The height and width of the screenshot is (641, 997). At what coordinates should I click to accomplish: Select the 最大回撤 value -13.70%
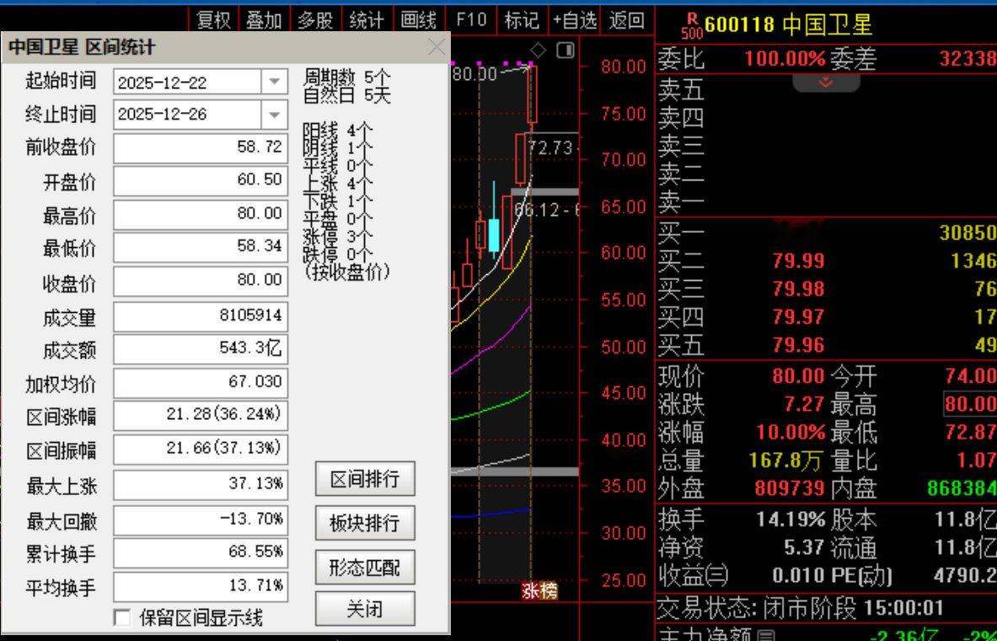201,520
